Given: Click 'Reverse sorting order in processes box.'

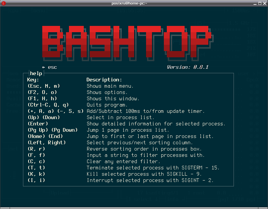Looking at the screenshot, I should click(144, 149).
